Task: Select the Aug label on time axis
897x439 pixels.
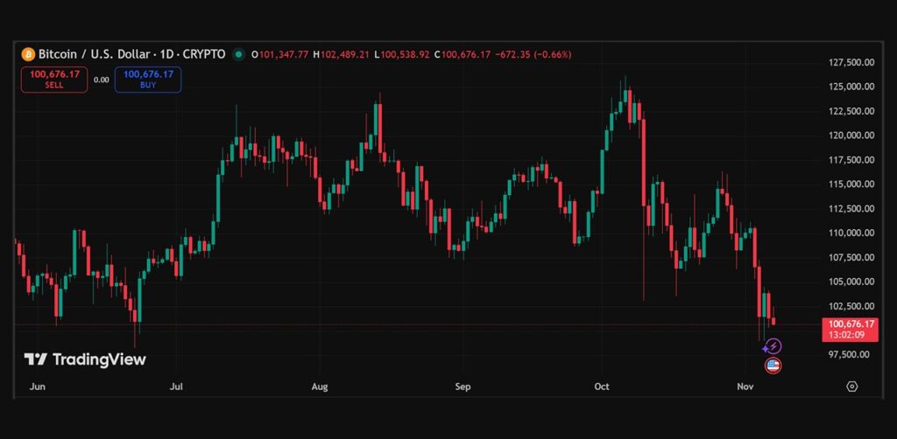Action: pos(320,386)
